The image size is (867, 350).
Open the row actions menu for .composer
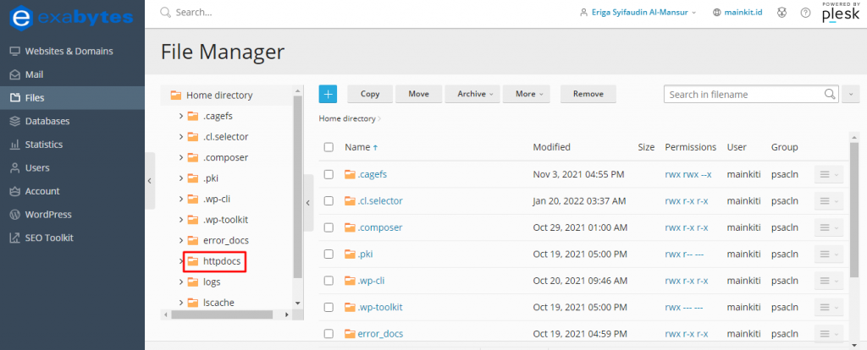coord(829,227)
